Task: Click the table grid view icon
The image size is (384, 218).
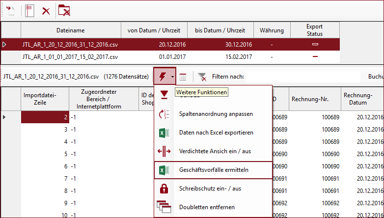Action: 183,77
